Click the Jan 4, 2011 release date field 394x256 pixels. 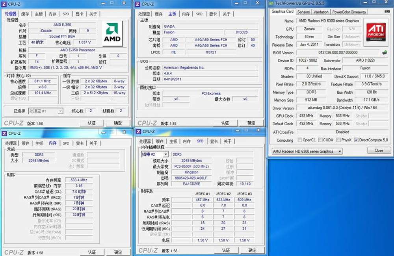pos(309,44)
